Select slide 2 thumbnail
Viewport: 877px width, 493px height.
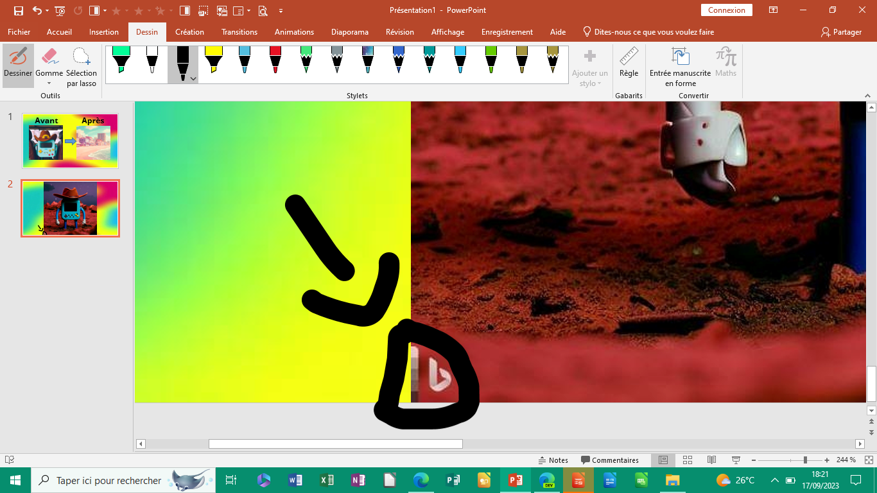tap(70, 208)
